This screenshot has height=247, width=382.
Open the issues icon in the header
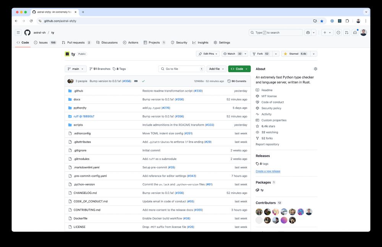point(338,32)
